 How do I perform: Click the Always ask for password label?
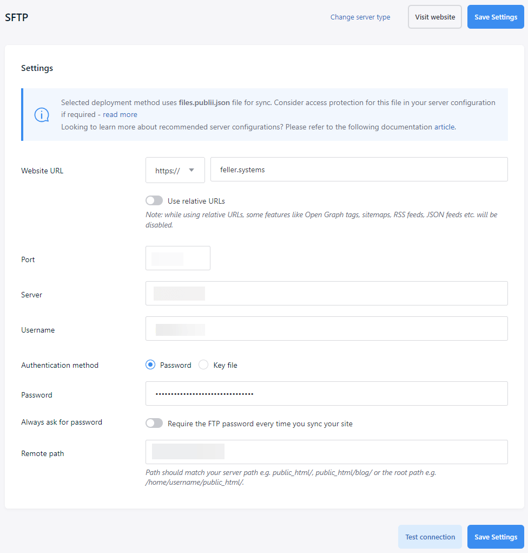pyautogui.click(x=62, y=422)
